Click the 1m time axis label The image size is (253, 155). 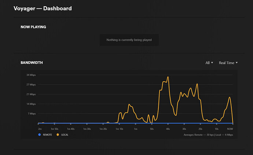(136, 129)
